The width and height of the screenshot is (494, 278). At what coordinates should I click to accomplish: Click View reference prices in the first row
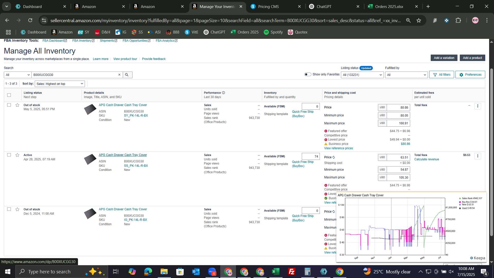coord(339,148)
